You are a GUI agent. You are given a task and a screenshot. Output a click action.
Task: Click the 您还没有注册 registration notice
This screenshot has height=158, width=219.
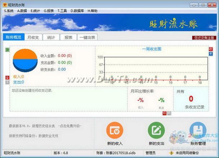click(204, 38)
